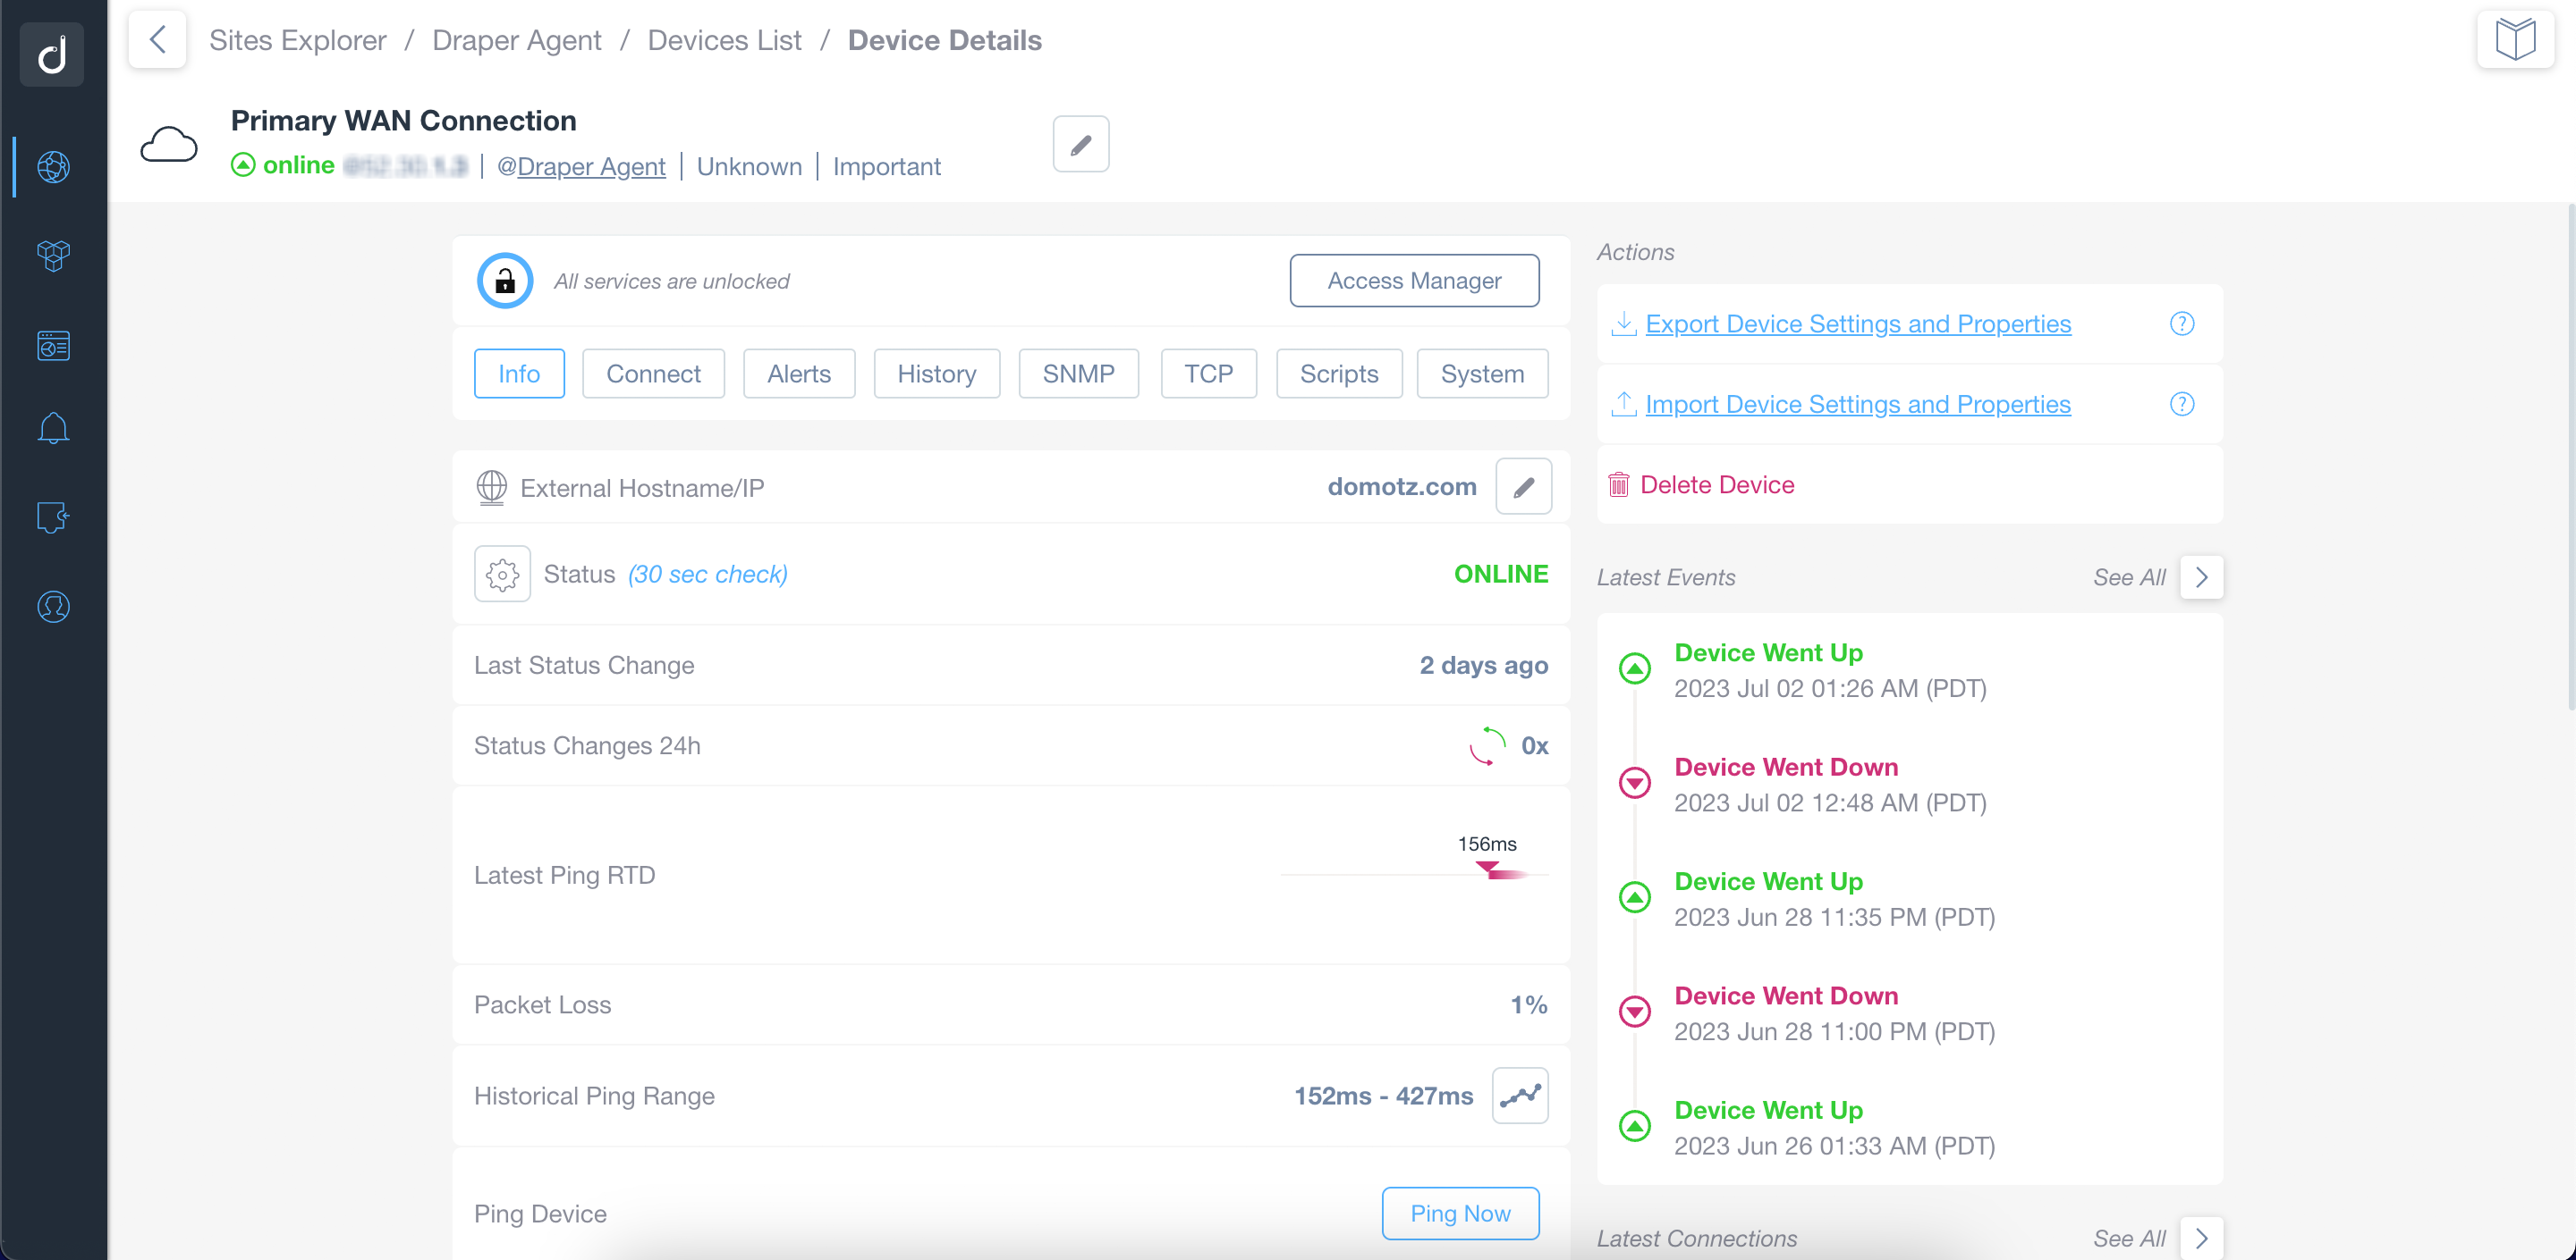The height and width of the screenshot is (1260, 2576).
Task: Open the cube inventory sidebar icon
Action: [x=53, y=256]
